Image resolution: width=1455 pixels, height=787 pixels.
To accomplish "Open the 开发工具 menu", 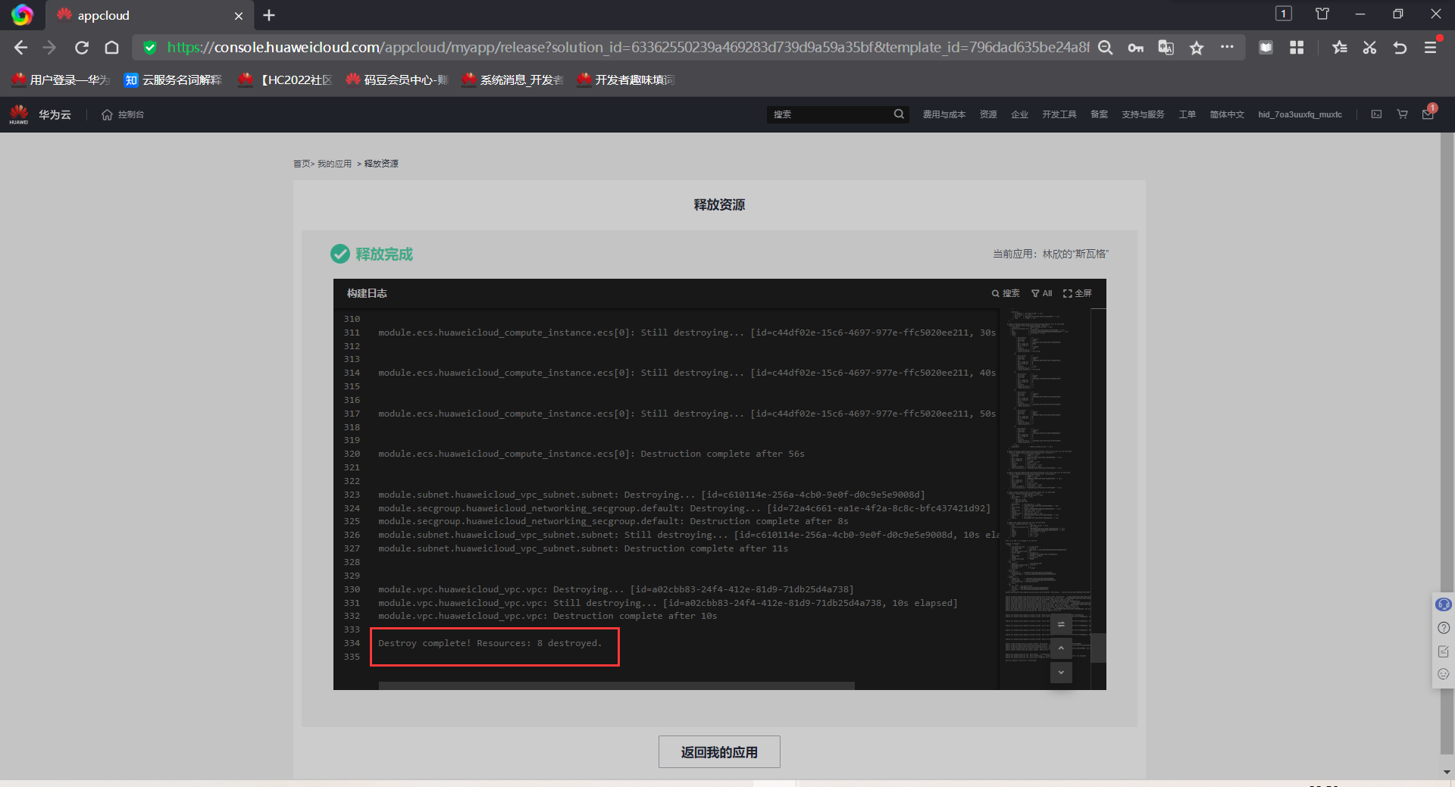I will 1059,114.
